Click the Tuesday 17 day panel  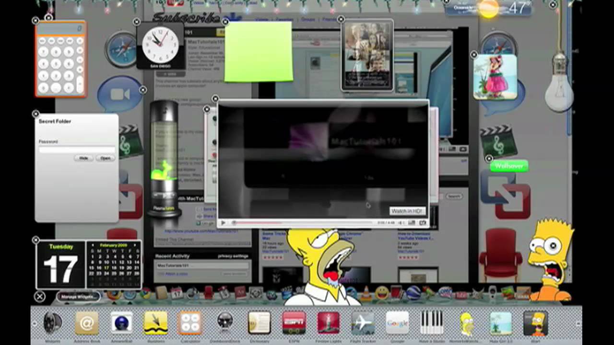pyautogui.click(x=61, y=264)
